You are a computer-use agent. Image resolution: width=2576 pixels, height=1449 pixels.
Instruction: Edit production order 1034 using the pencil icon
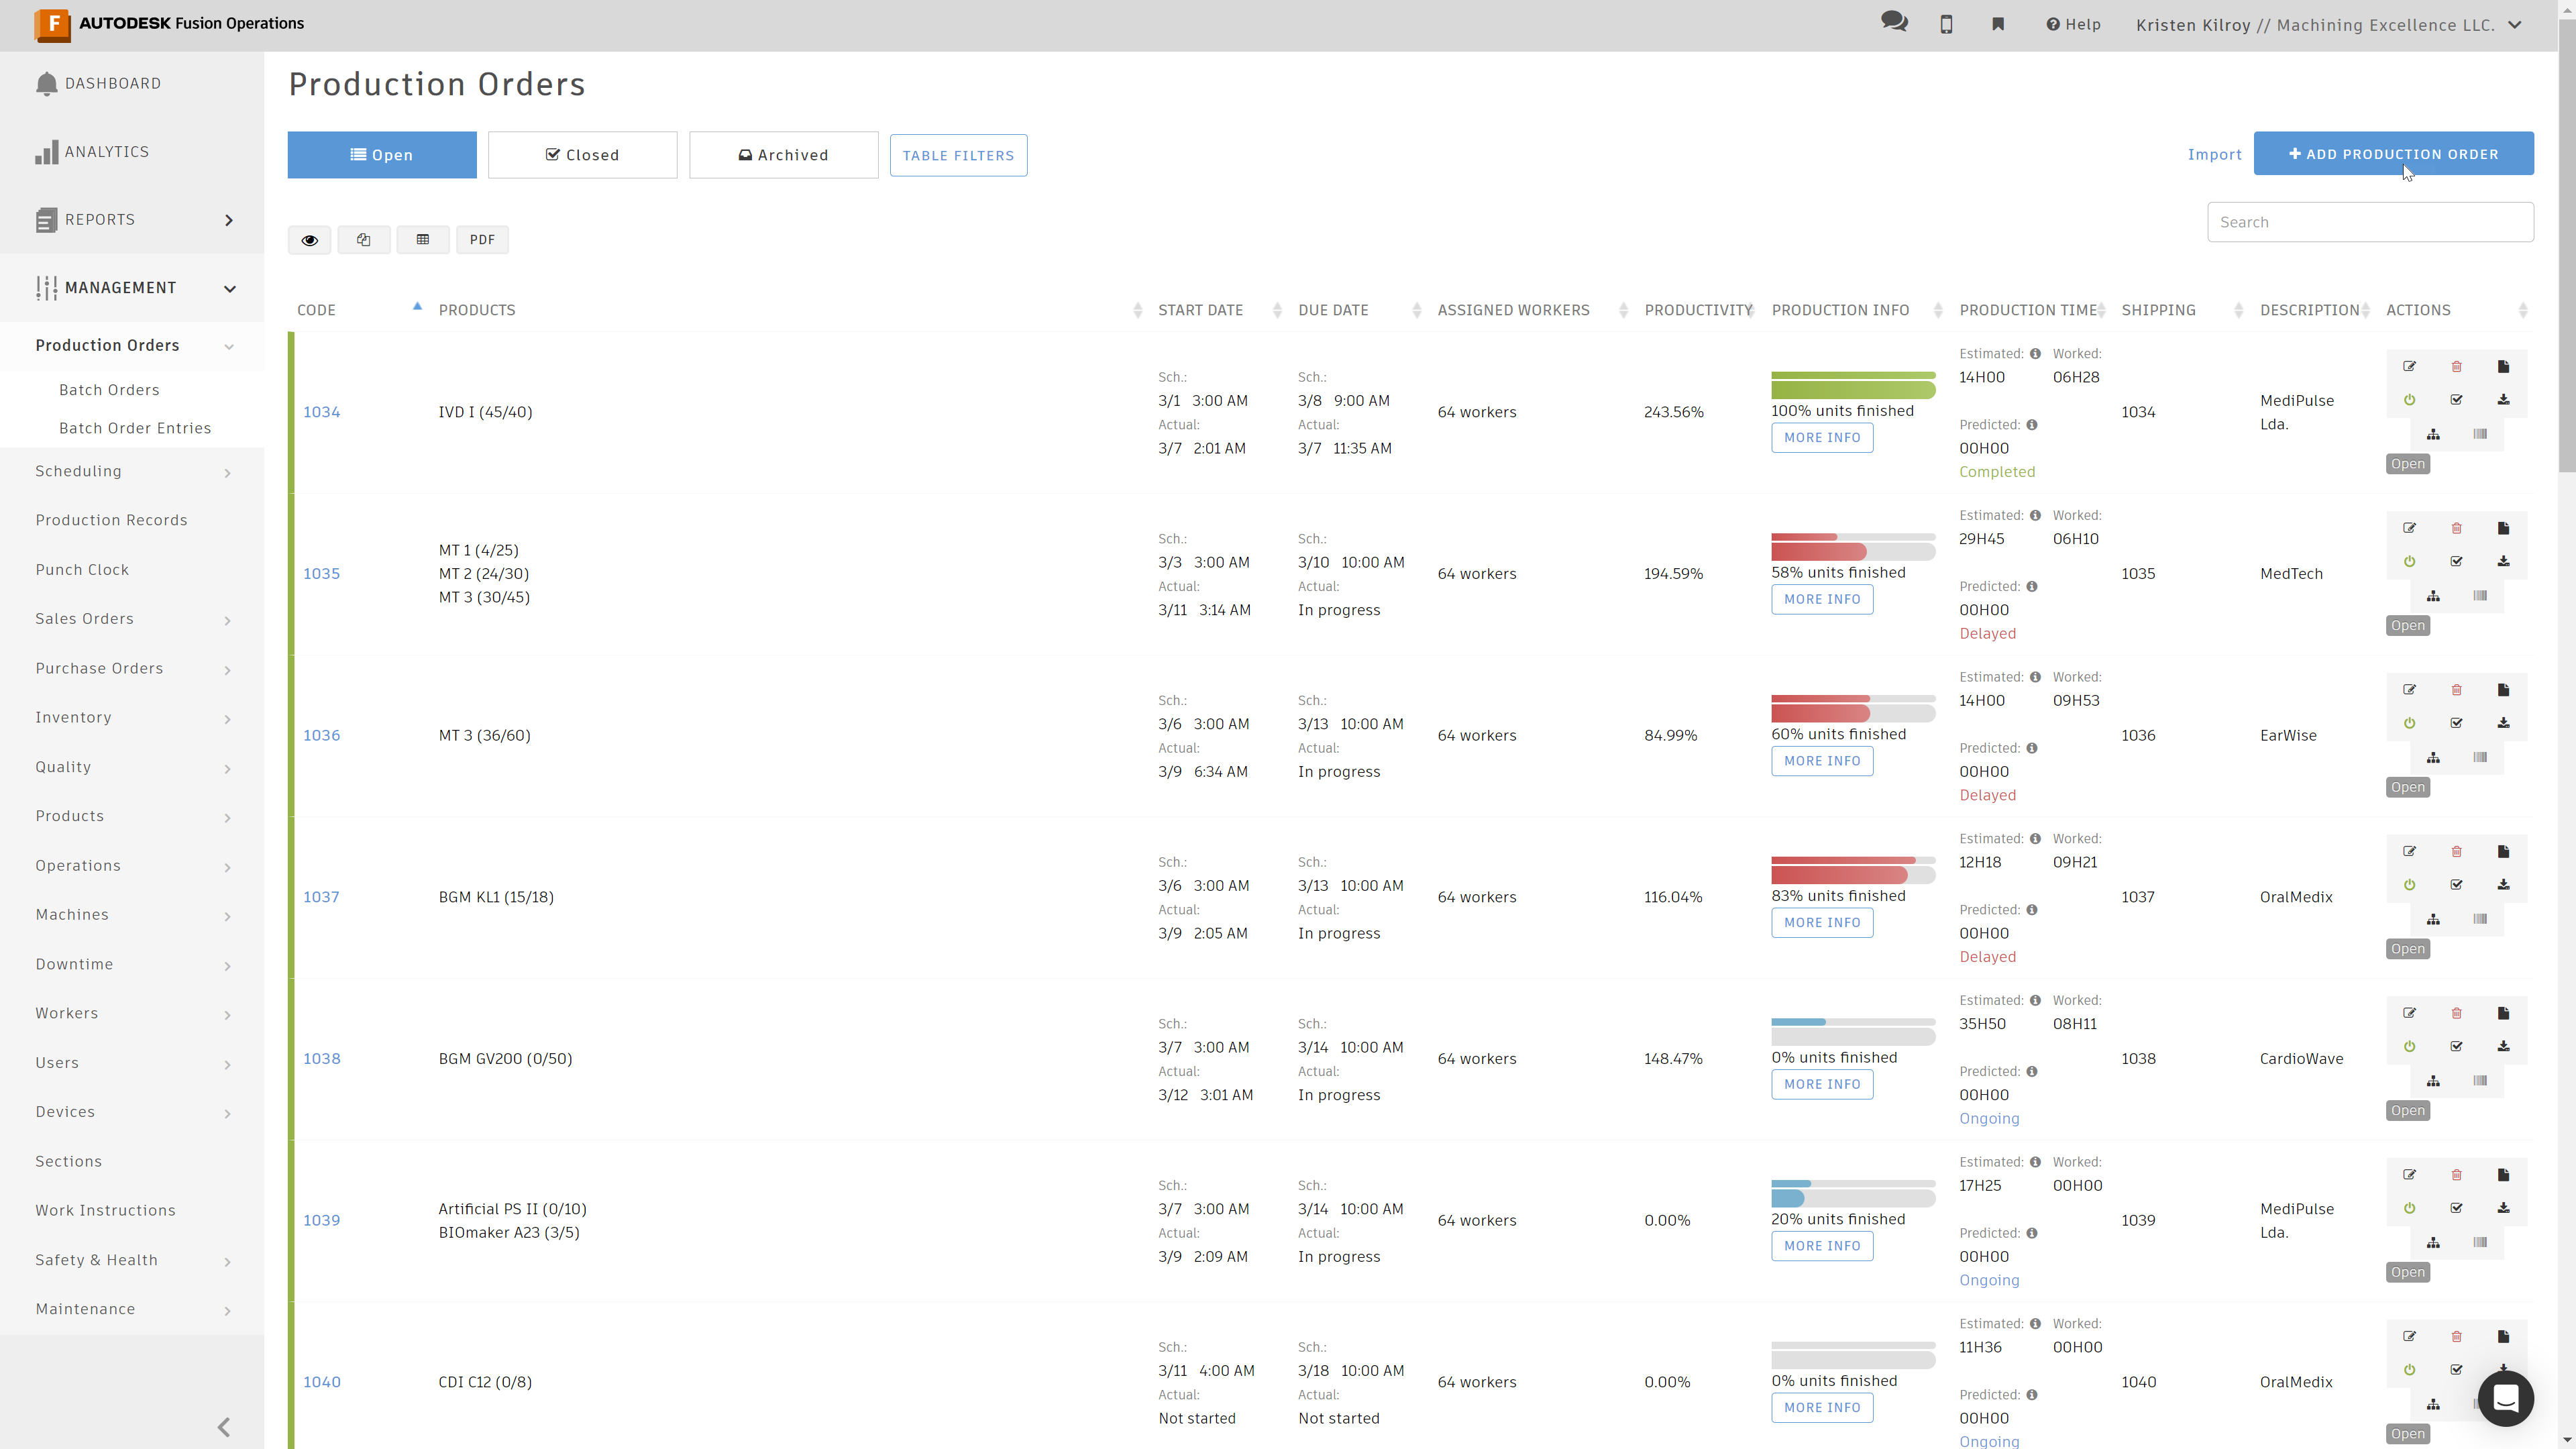(x=2410, y=366)
